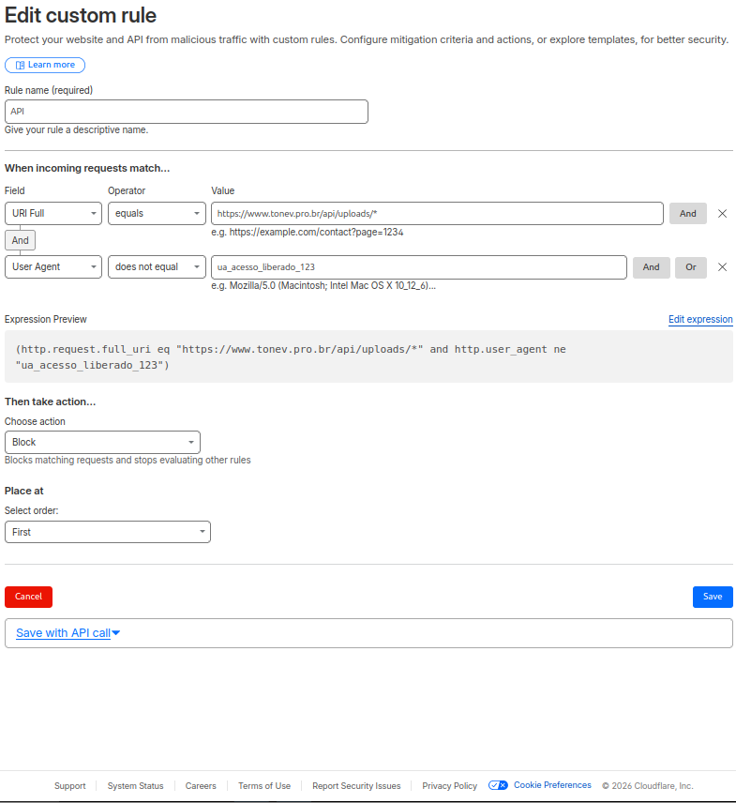736x803 pixels.
Task: Delete the User Agent condition row
Action: click(x=722, y=267)
